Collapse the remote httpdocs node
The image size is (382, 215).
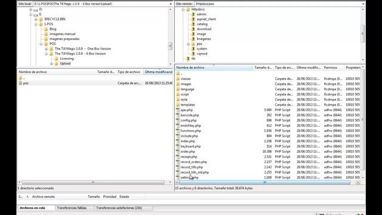[x=183, y=10]
